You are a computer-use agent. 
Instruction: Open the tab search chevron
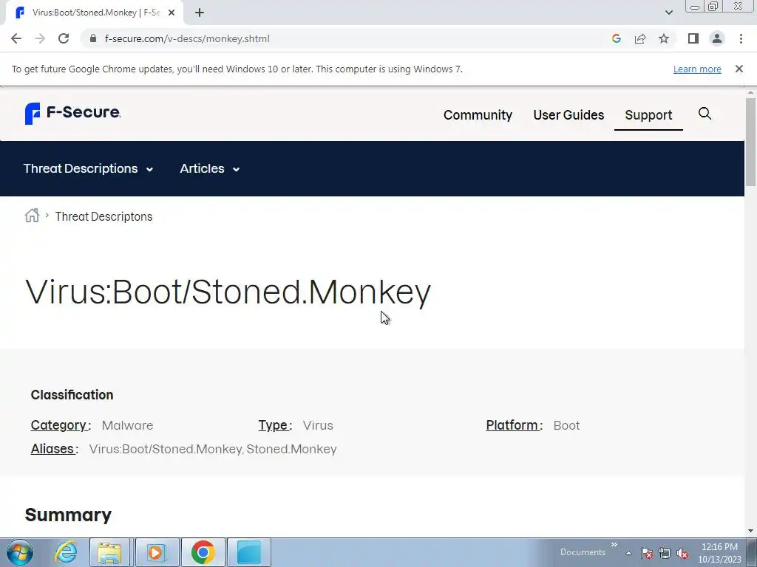pos(668,13)
